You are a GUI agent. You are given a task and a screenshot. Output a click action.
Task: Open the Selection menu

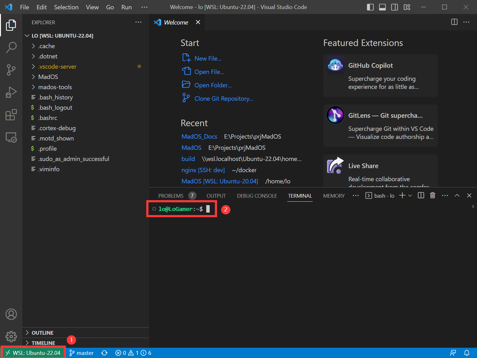click(66, 7)
